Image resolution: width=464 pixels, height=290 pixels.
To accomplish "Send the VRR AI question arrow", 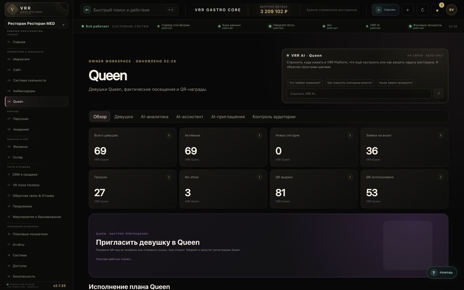I will pyautogui.click(x=438, y=94).
